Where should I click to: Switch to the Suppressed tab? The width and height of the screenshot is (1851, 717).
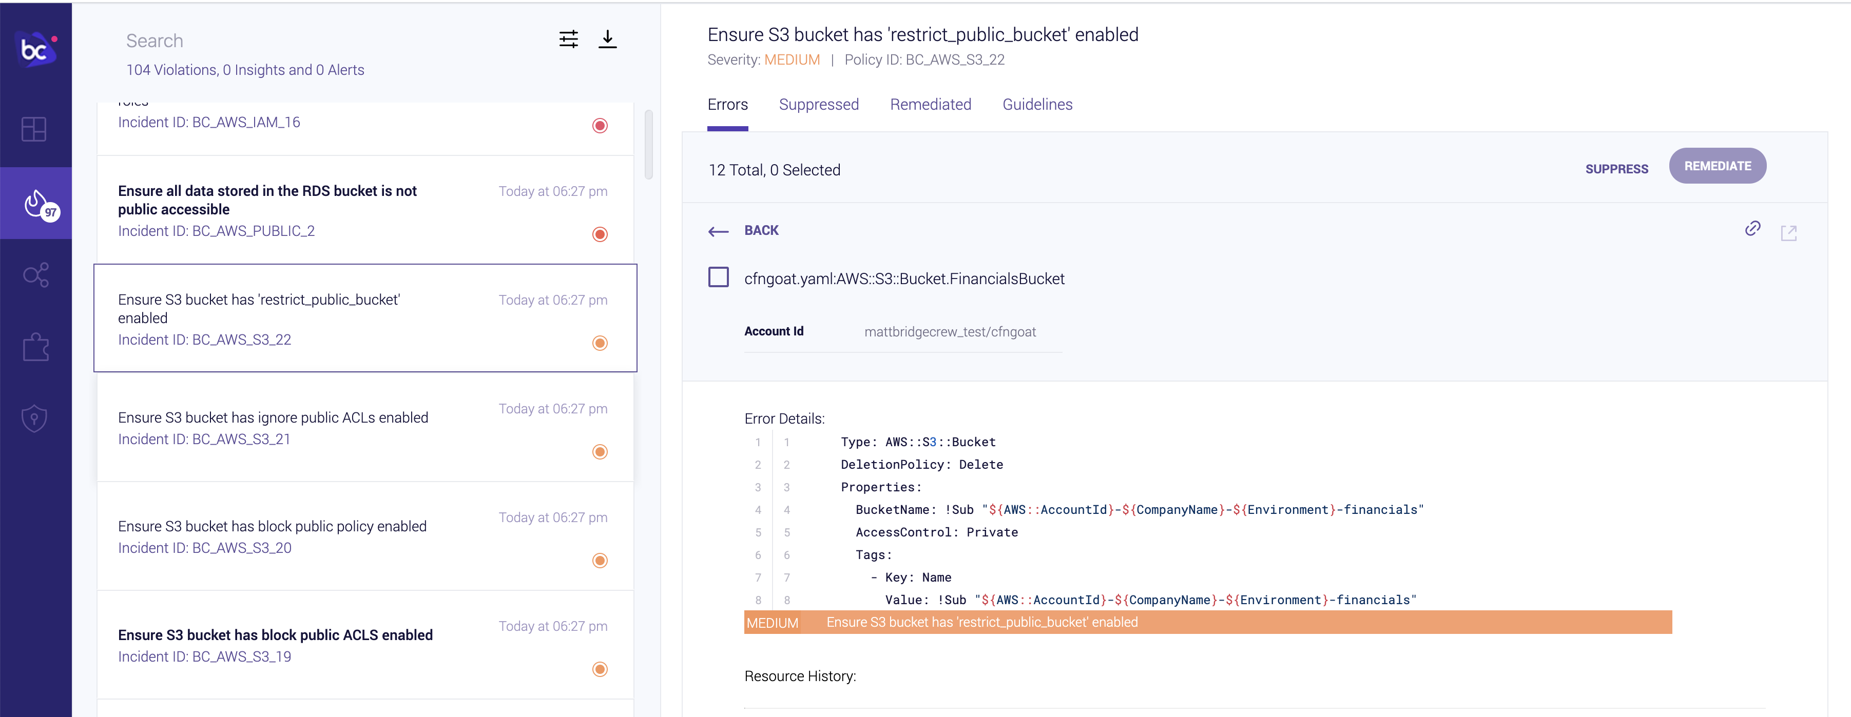[818, 105]
